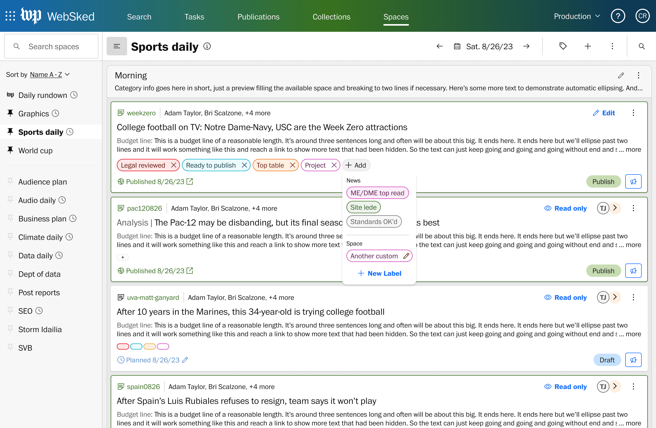Click the plus add icon in header
The height and width of the screenshot is (428, 656).
click(588, 46)
